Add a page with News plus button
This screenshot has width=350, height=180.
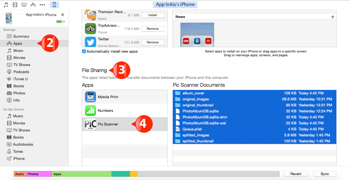click(x=333, y=17)
